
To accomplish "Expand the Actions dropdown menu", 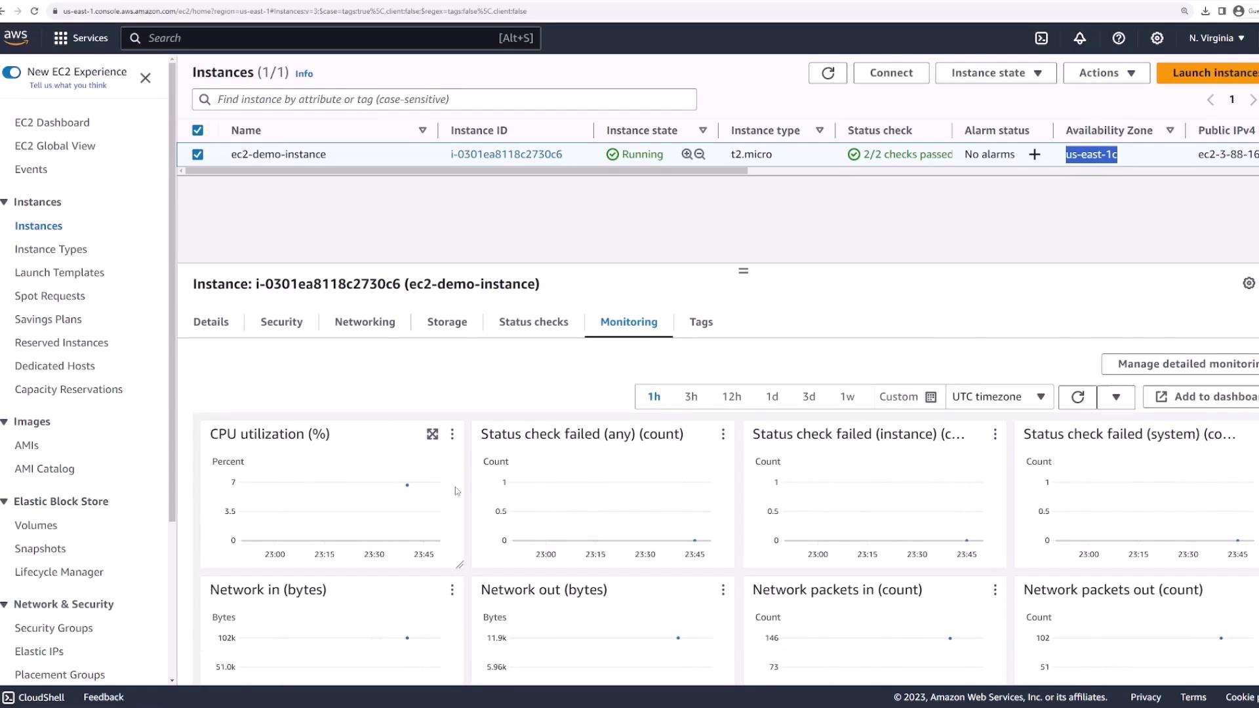I will pos(1106,73).
